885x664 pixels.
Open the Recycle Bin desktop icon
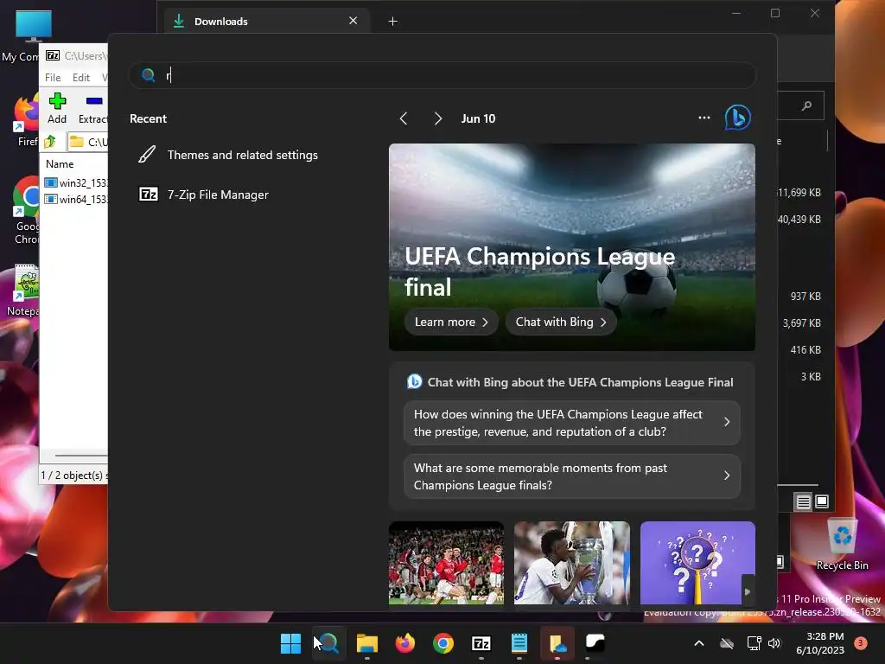(842, 545)
